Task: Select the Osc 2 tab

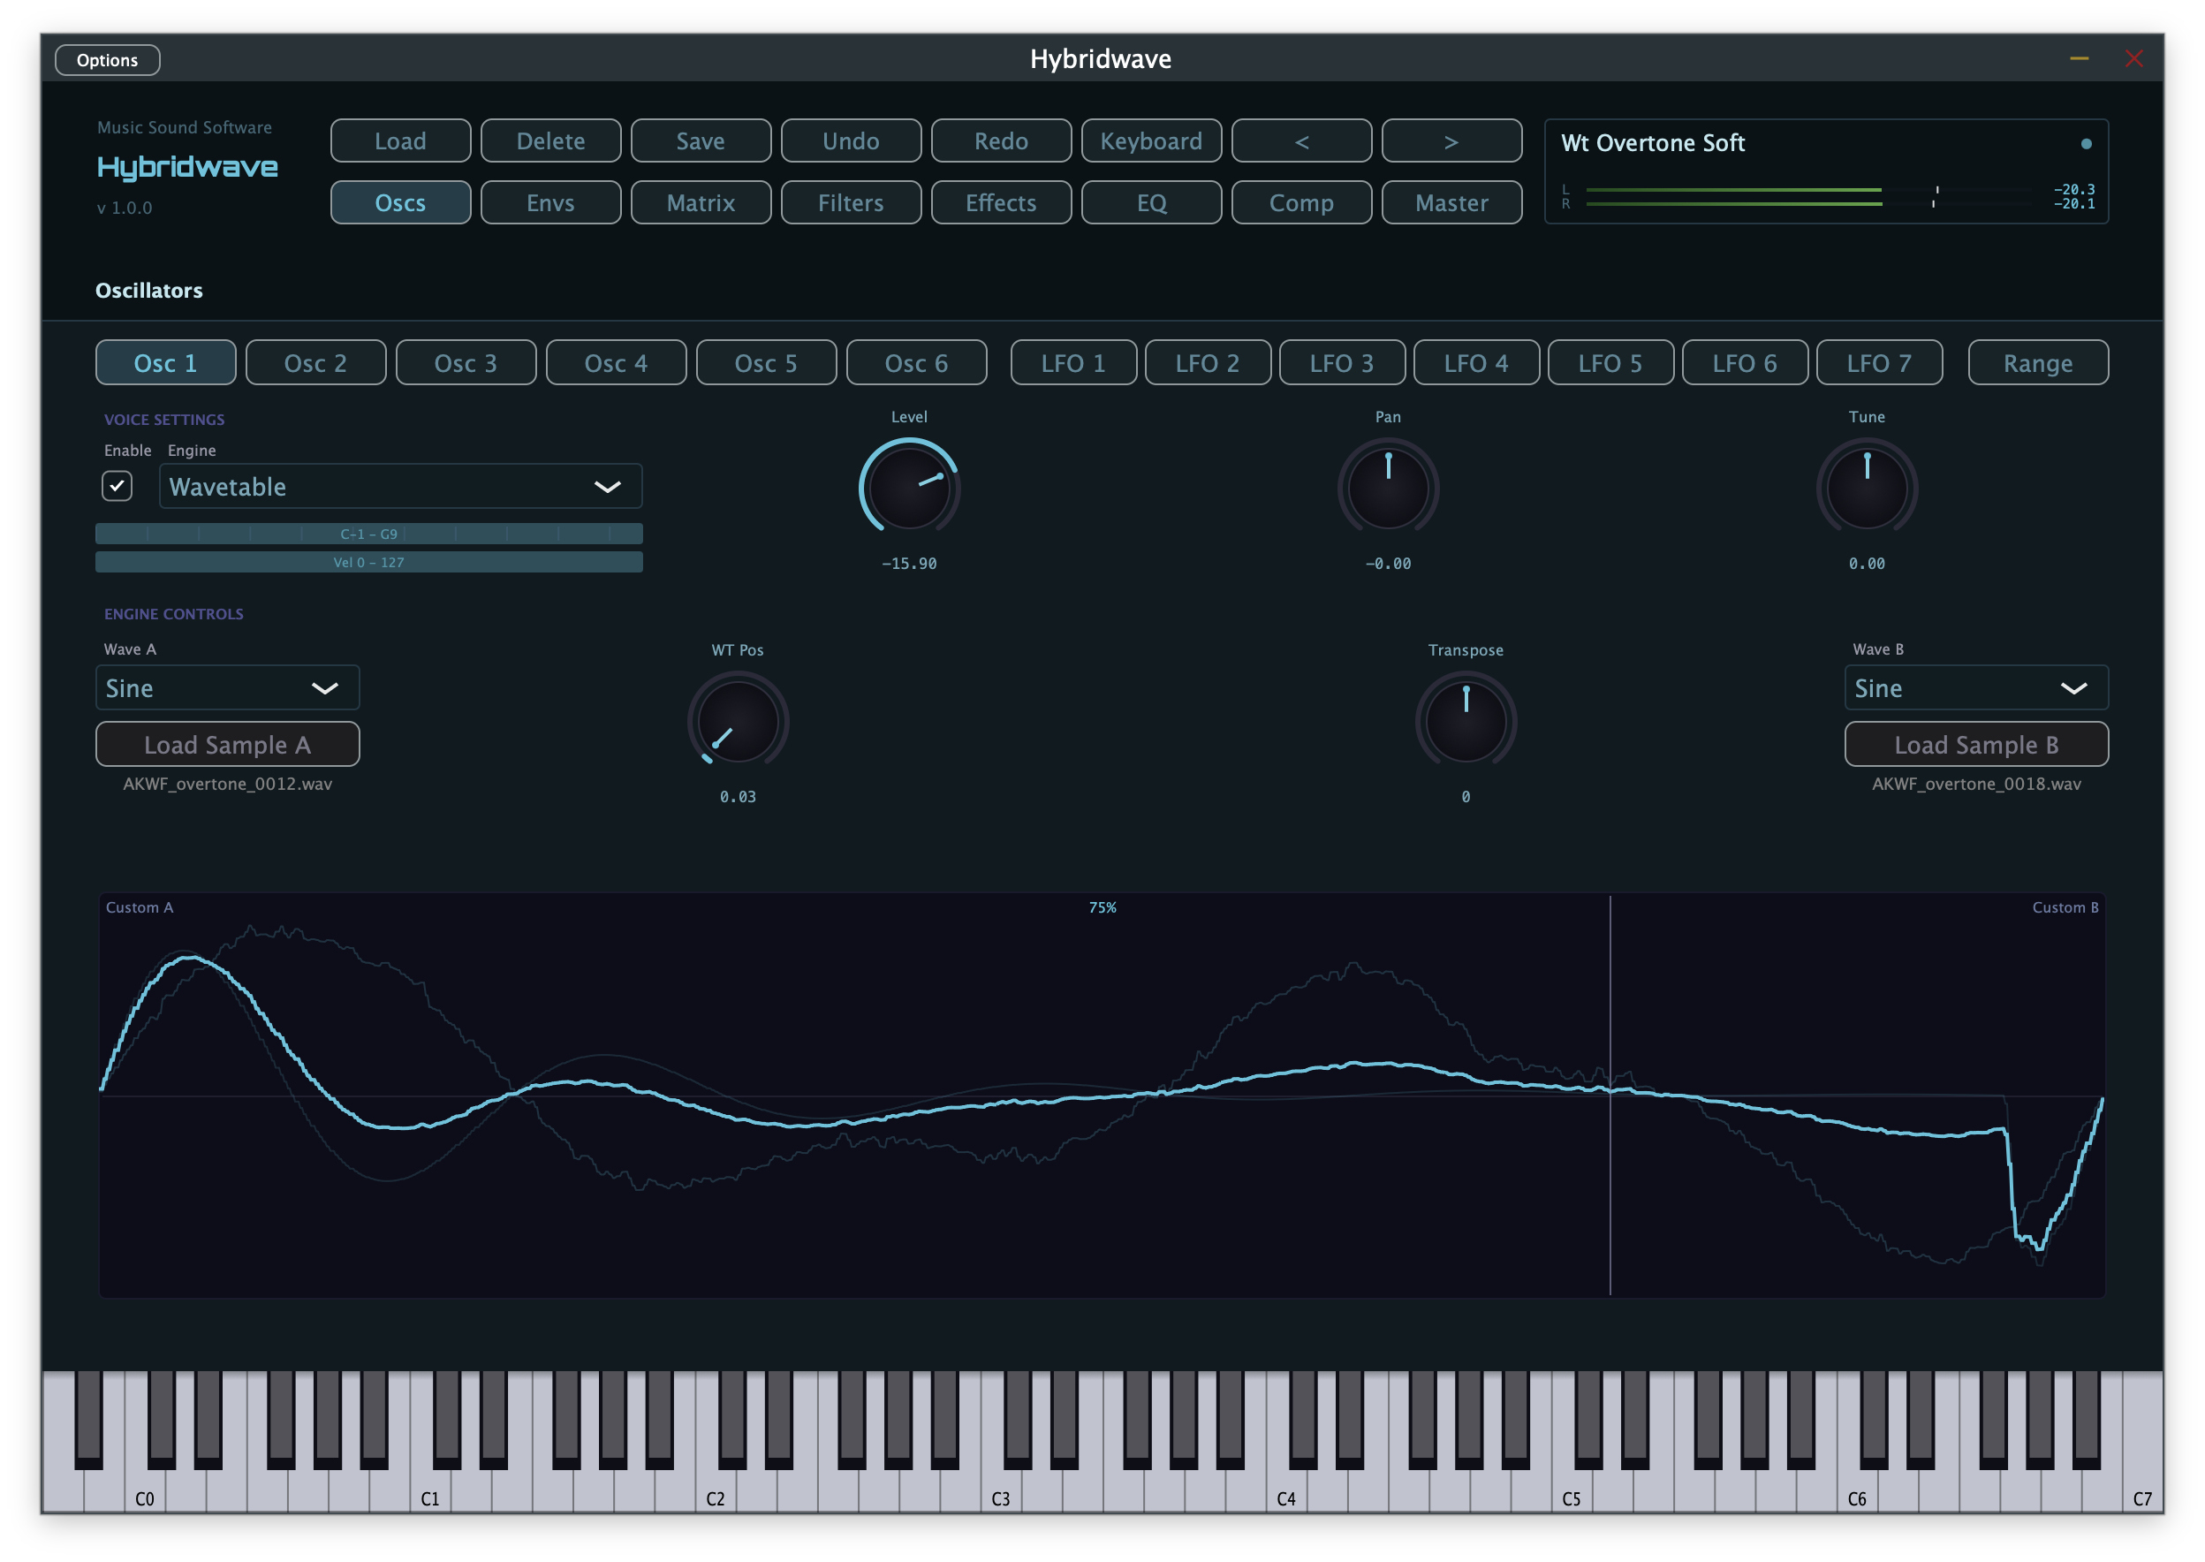Action: tap(315, 362)
